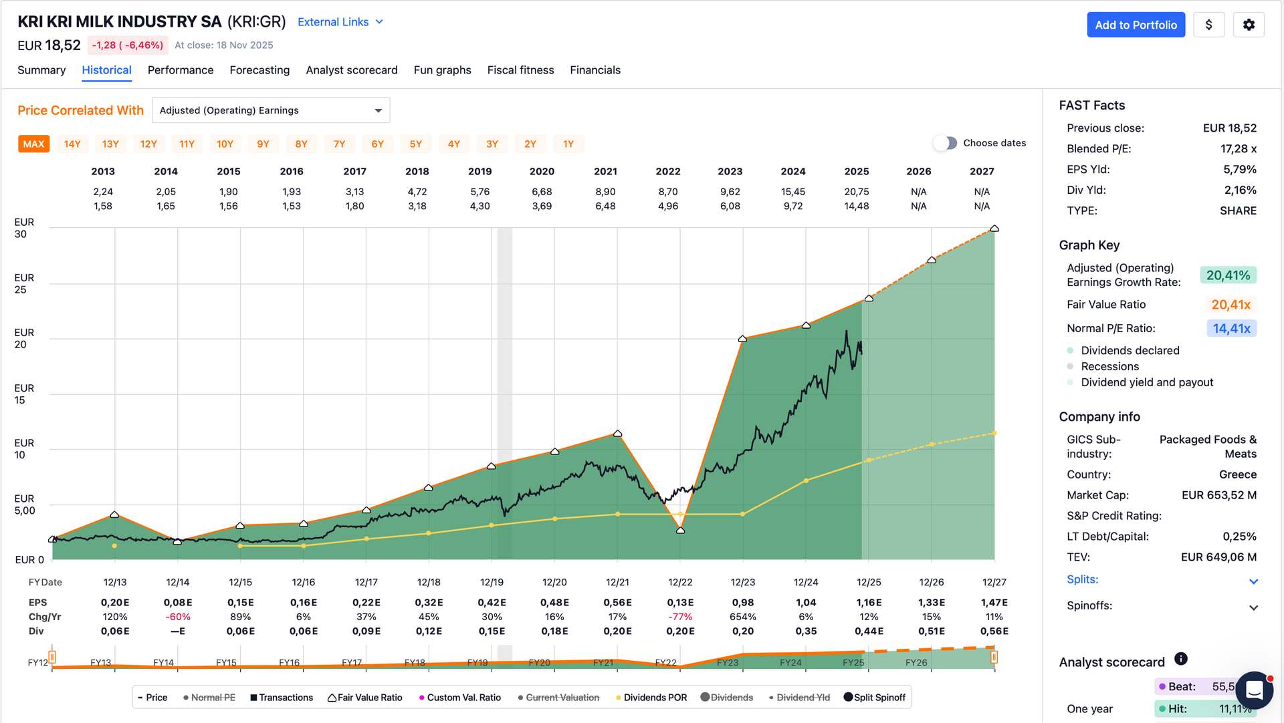Image resolution: width=1284 pixels, height=723 pixels.
Task: Click Add to Portfolio button
Action: pos(1136,25)
